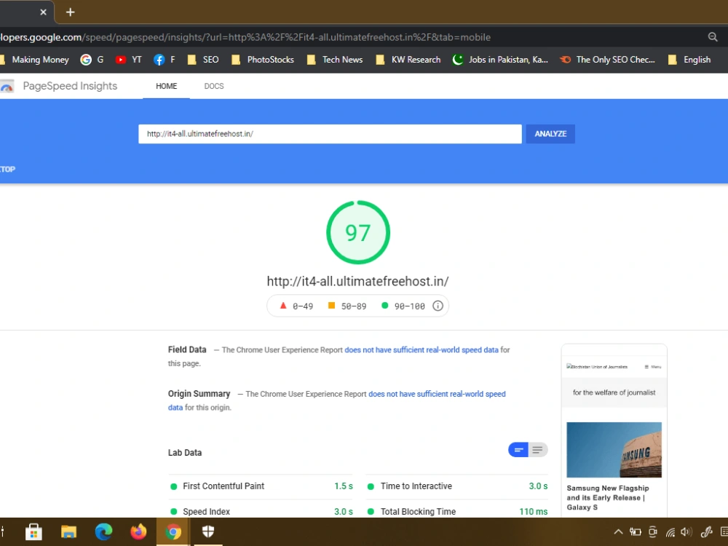Open the Making Money bookmark folder
The image size is (728, 546).
coord(35,60)
